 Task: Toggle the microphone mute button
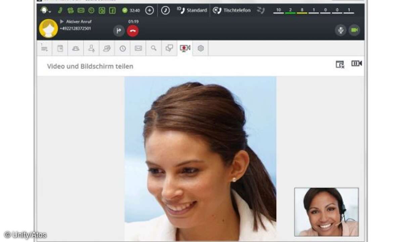(x=341, y=30)
